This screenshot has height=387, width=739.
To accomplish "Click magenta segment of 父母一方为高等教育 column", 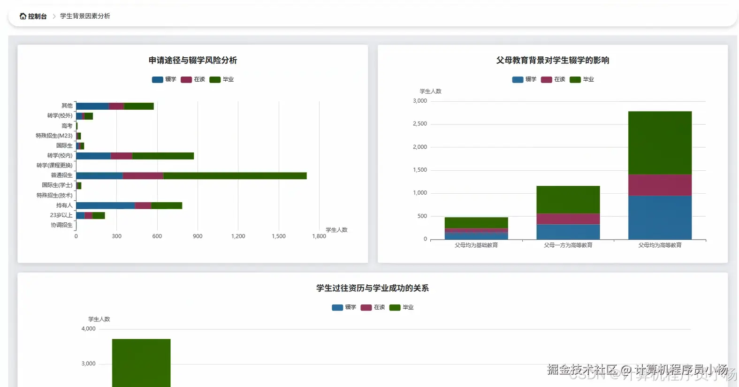I will point(568,219).
